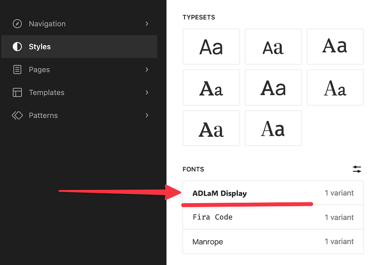Expand the Templates section
Viewport: 380px width, 265px height.
coord(147,92)
